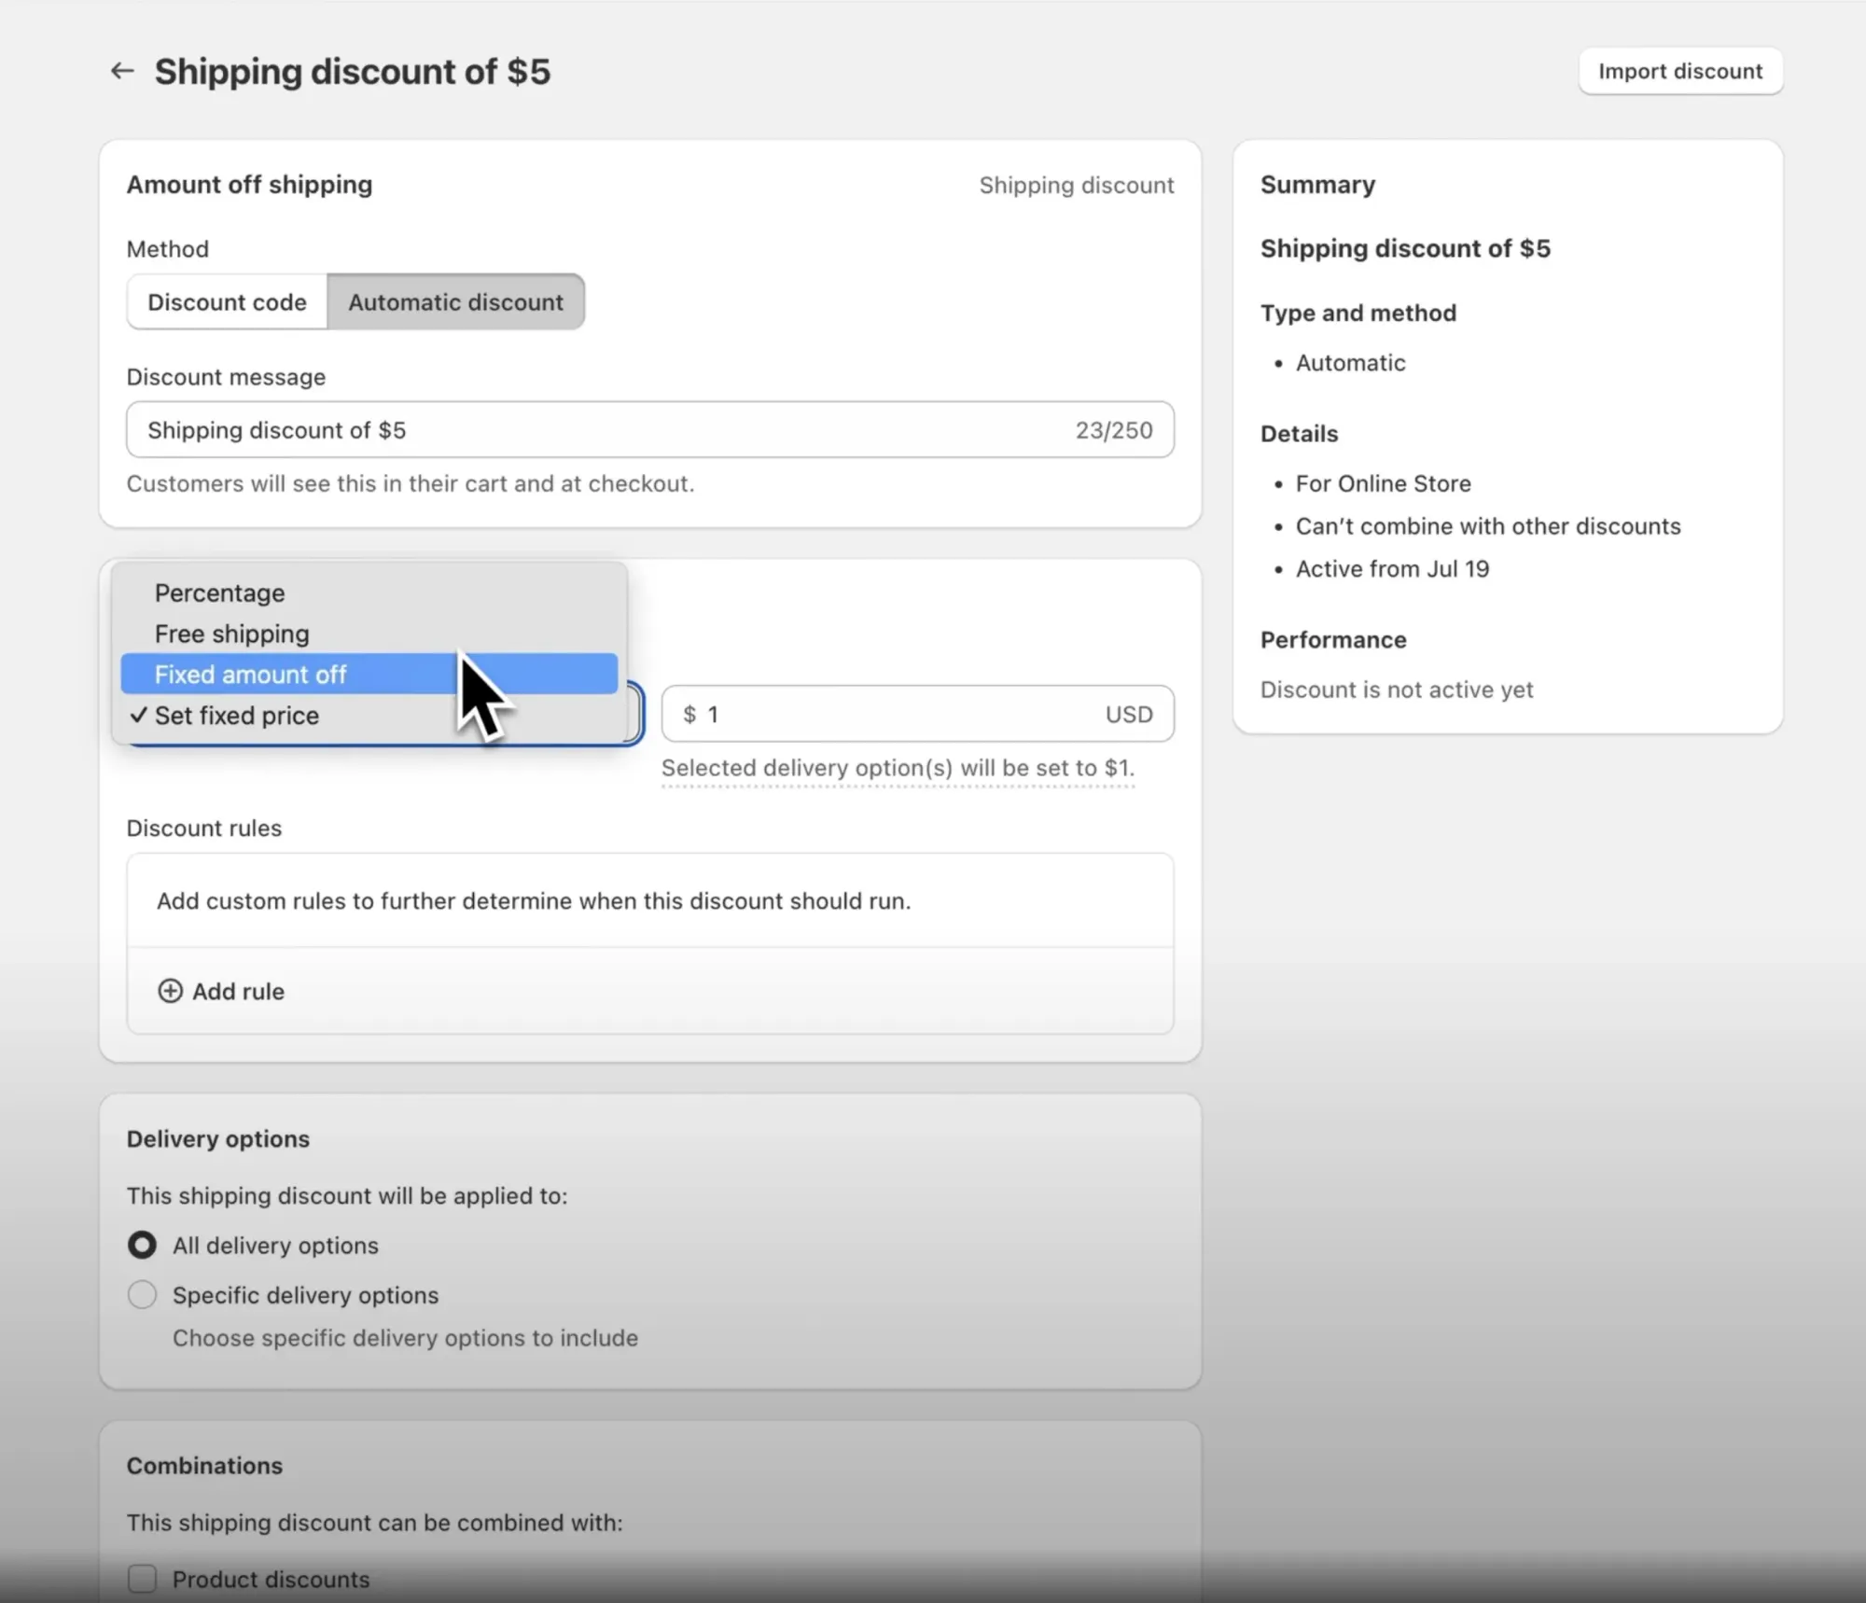Click 'For Online Store' summary detail

click(1383, 483)
